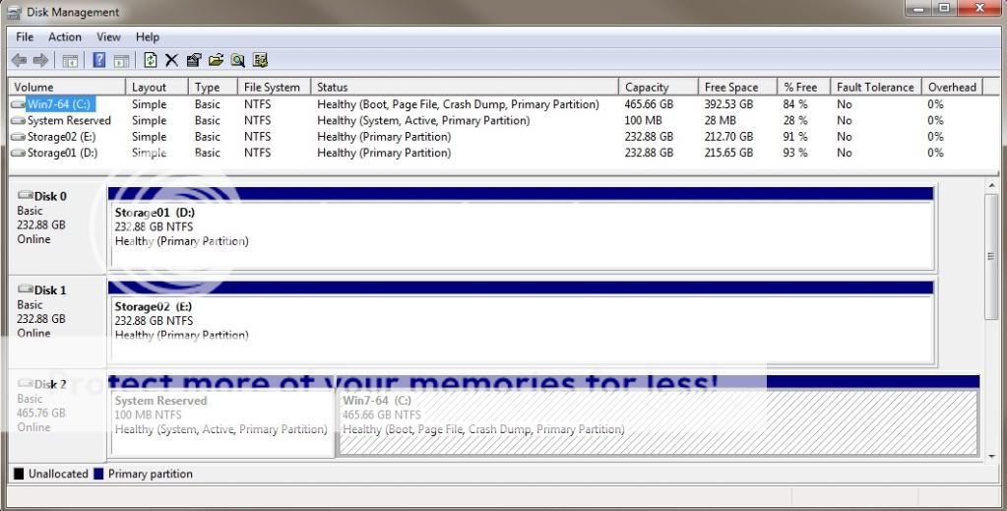The image size is (1007, 511).
Task: Click the blue Primary partition legend swatch
Action: tap(98, 475)
